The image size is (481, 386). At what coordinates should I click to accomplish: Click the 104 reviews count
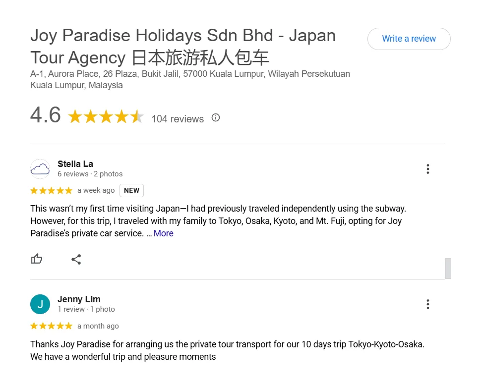(178, 119)
